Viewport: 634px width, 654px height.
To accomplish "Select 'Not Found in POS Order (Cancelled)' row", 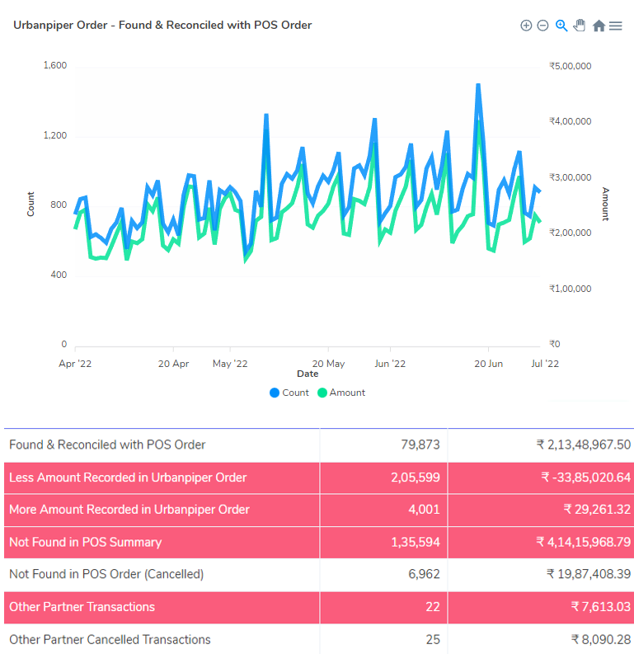I will (x=319, y=574).
